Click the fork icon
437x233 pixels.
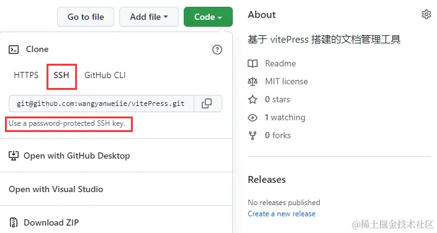click(x=253, y=136)
